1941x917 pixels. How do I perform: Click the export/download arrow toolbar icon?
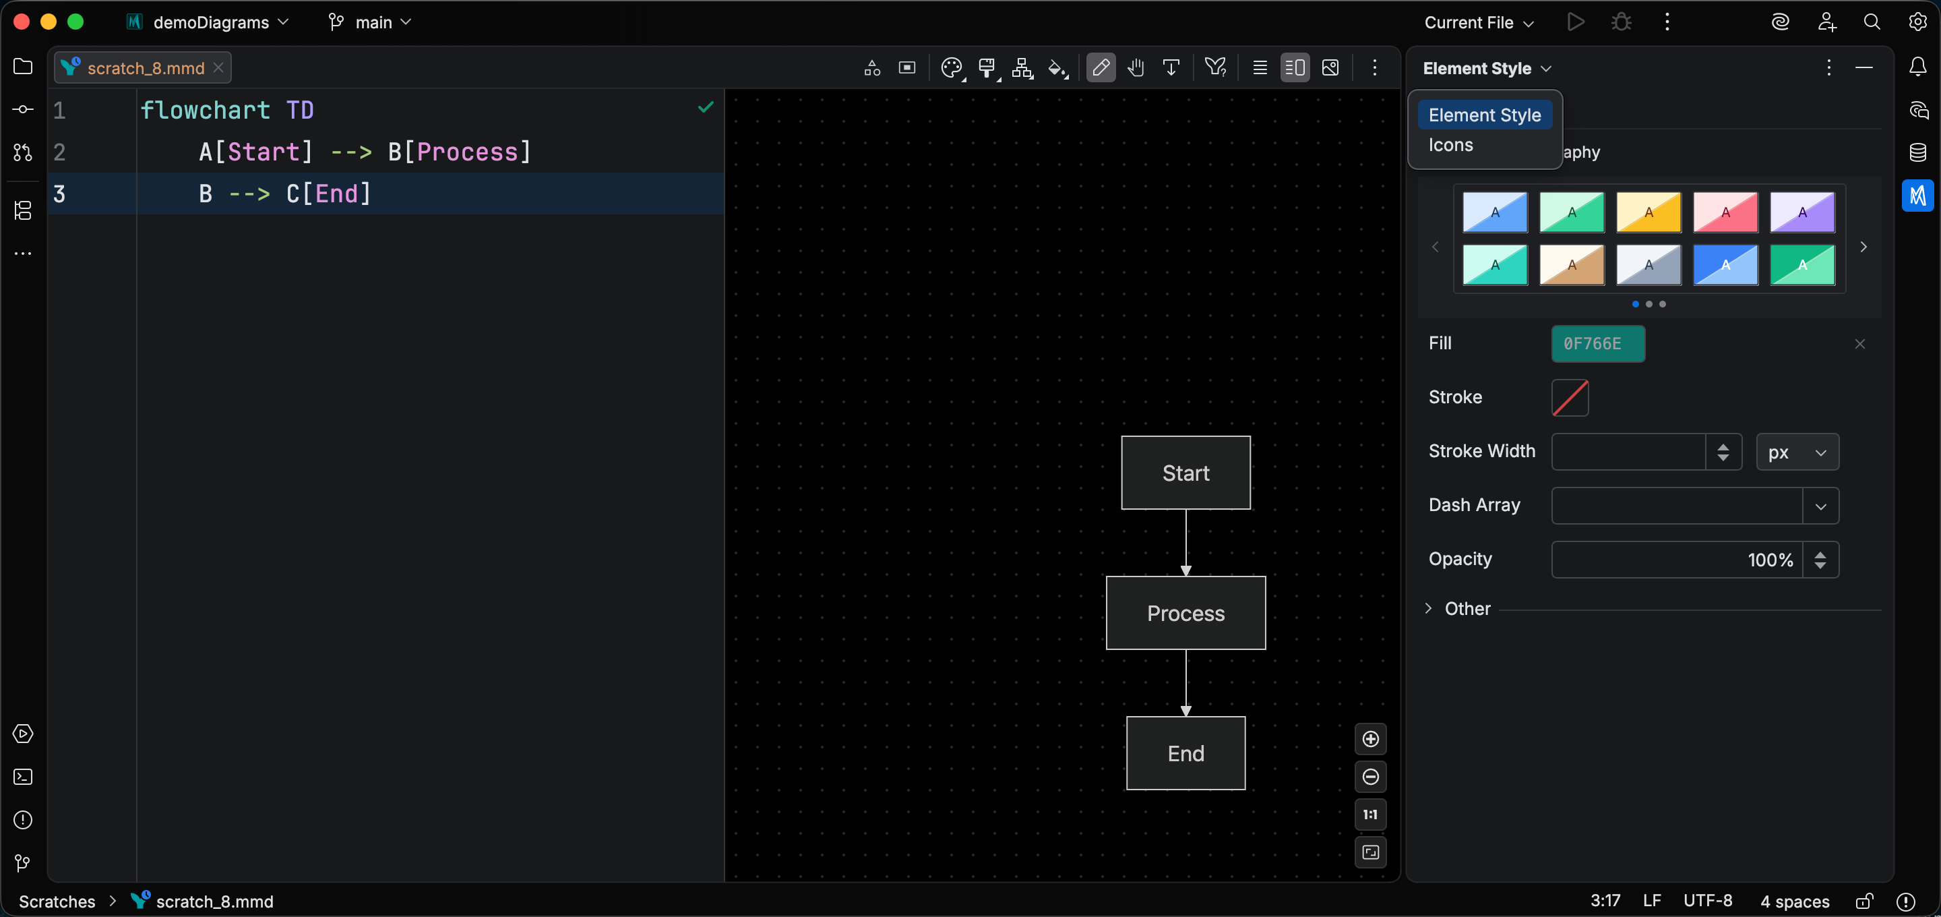[x=1171, y=68]
